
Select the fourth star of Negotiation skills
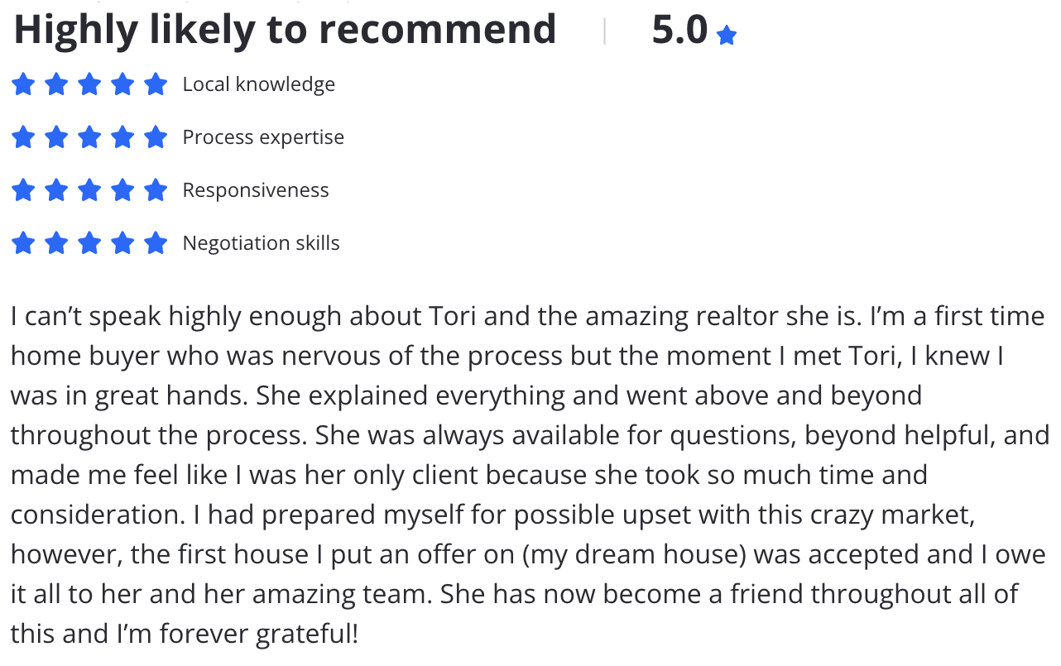[122, 243]
